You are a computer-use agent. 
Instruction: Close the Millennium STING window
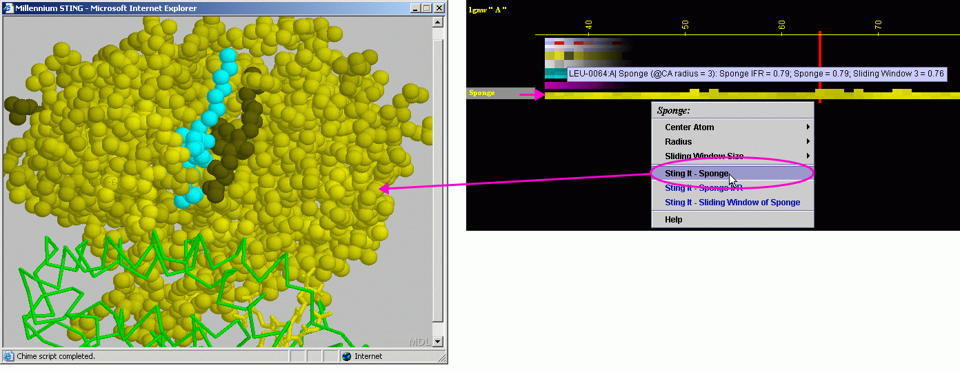pyautogui.click(x=439, y=8)
